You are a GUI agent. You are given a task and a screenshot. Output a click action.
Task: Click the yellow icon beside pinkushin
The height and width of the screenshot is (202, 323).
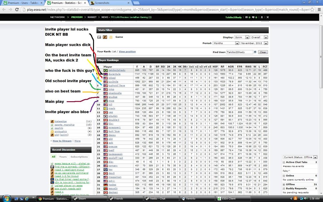(x=52, y=132)
